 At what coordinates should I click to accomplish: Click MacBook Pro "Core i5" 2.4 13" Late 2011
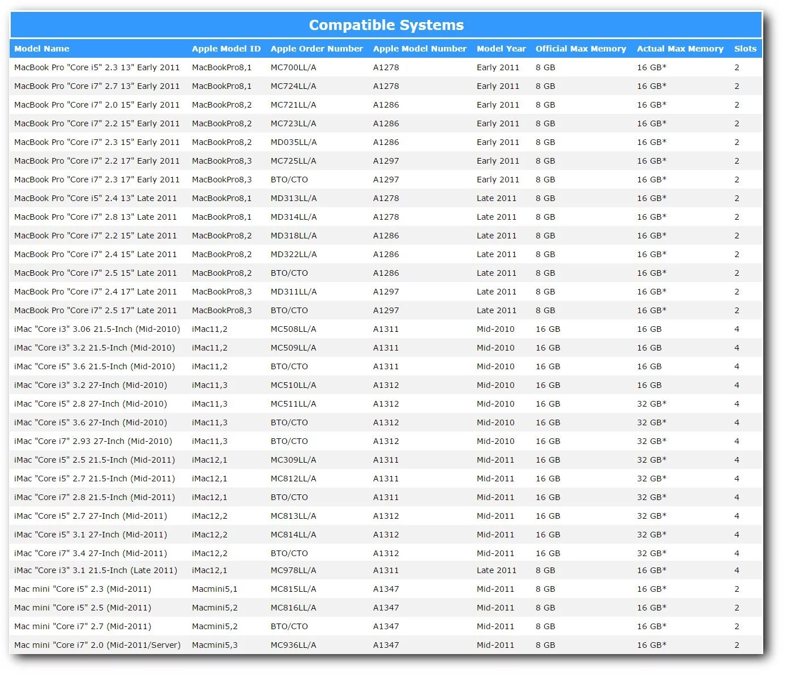click(95, 198)
